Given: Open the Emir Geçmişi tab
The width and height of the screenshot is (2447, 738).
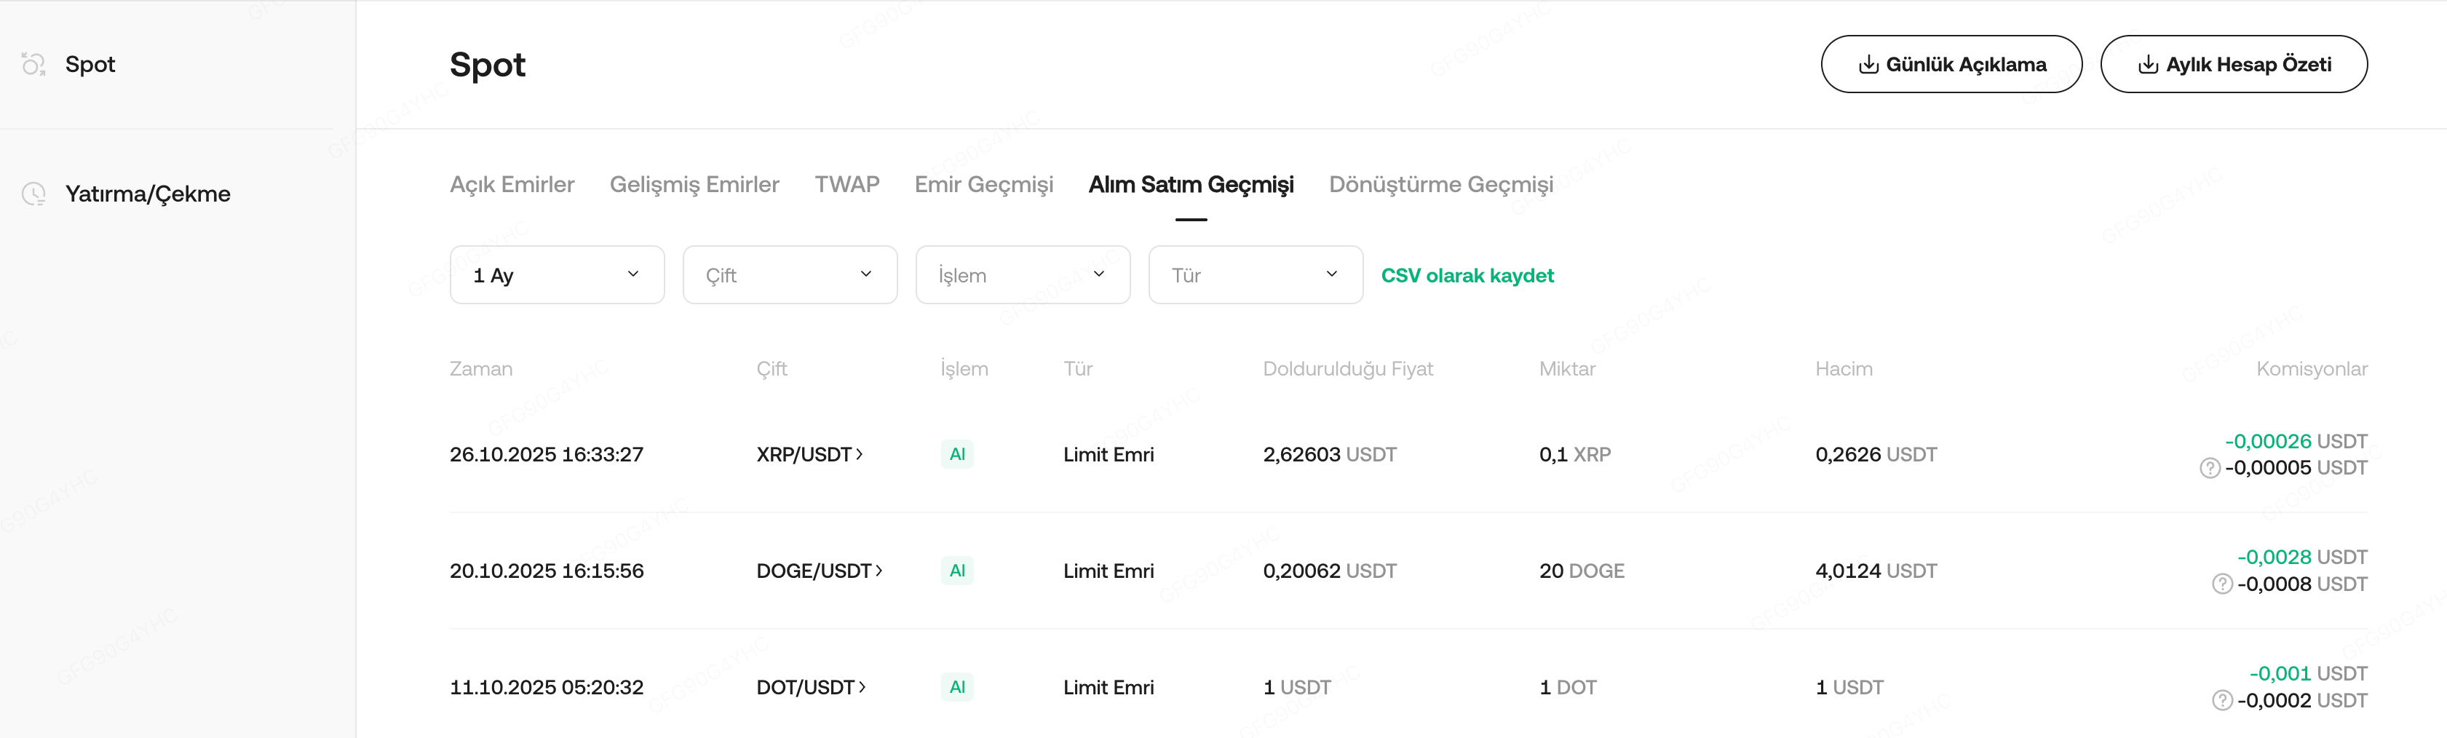Looking at the screenshot, I should [983, 184].
